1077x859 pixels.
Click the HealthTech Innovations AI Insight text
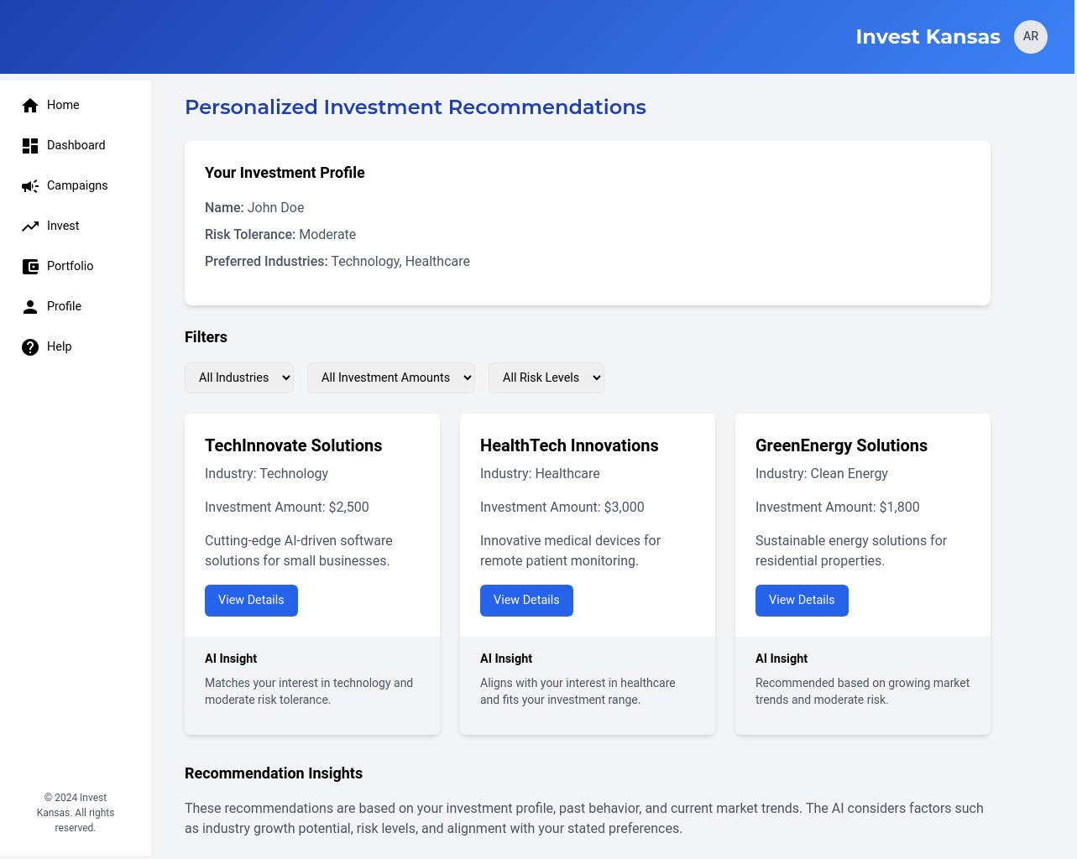[578, 691]
